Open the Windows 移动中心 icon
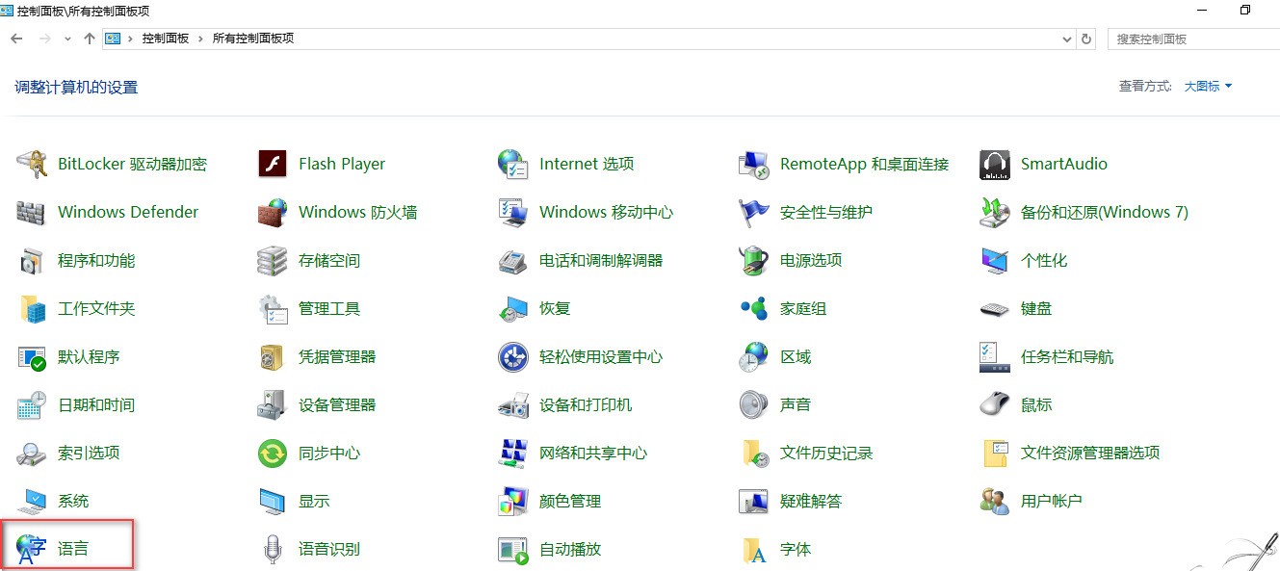Image resolution: width=1280 pixels, height=571 pixels. 513,213
